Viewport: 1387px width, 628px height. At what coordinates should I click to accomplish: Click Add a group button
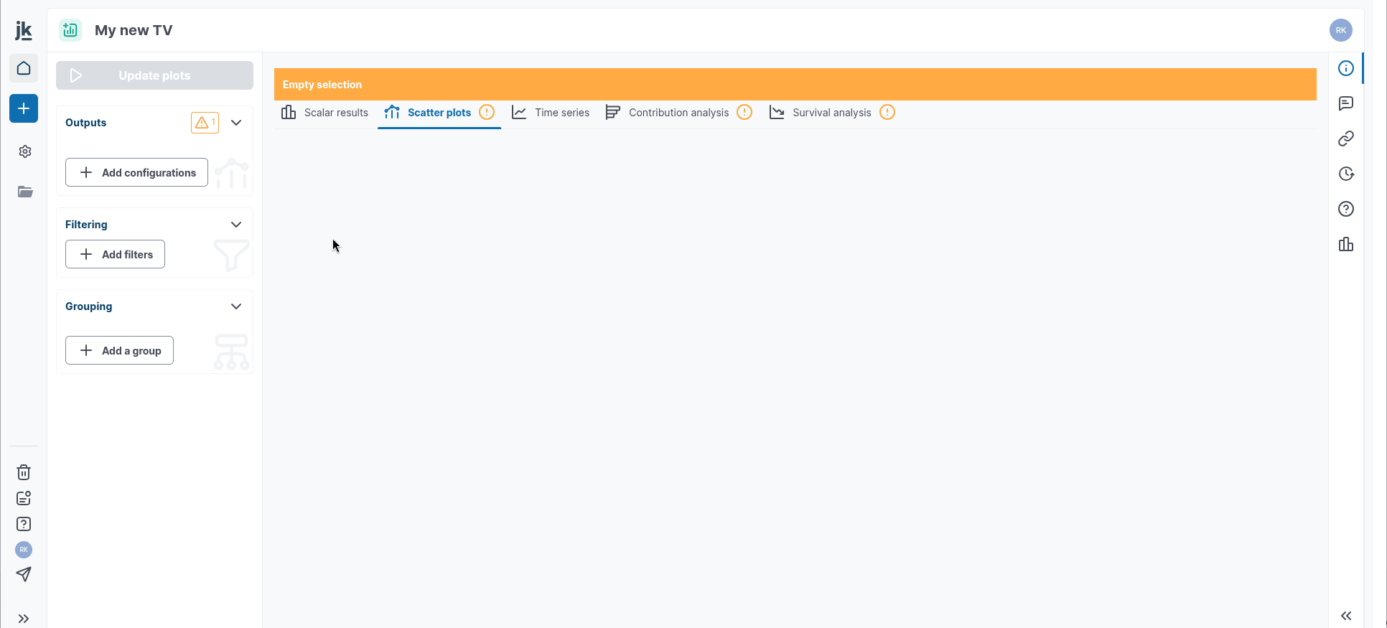point(119,350)
